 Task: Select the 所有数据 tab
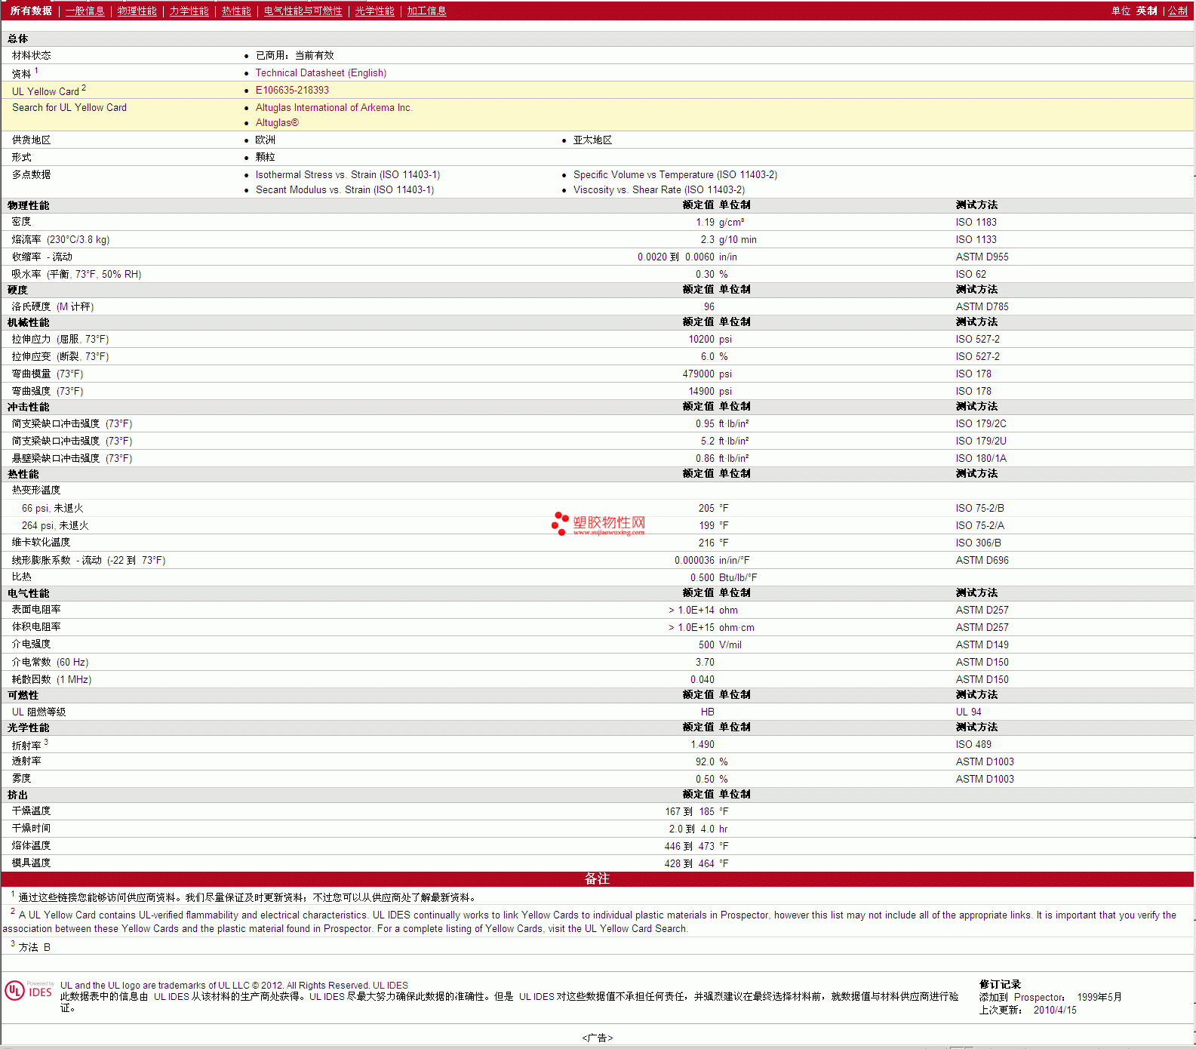point(31,11)
